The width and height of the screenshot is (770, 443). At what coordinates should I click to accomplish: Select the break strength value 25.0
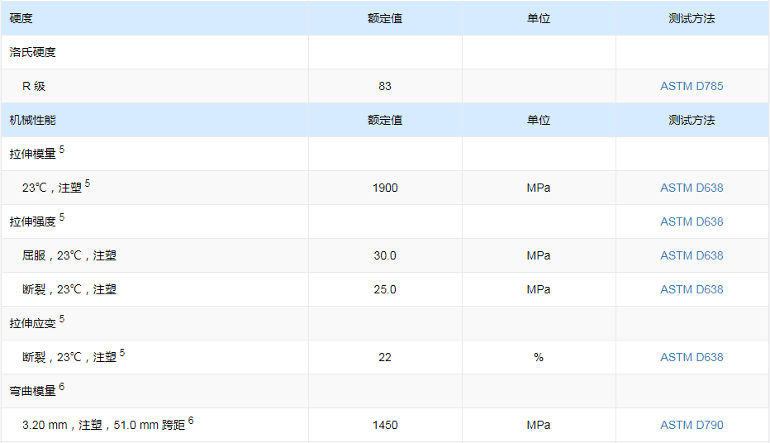tap(385, 289)
